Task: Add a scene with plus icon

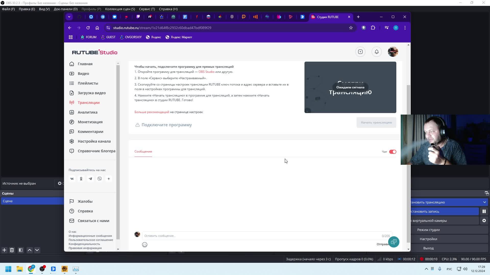Action: pyautogui.click(x=4, y=250)
